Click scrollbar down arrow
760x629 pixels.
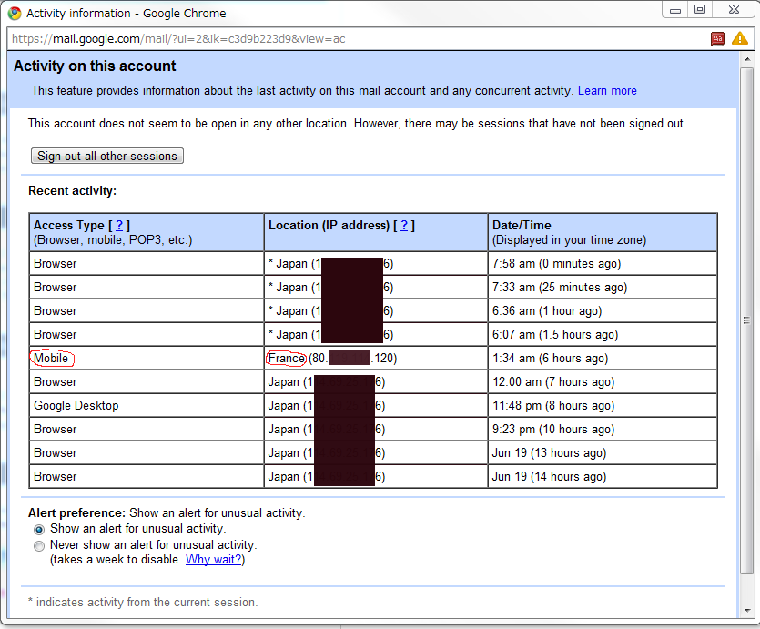[746, 610]
